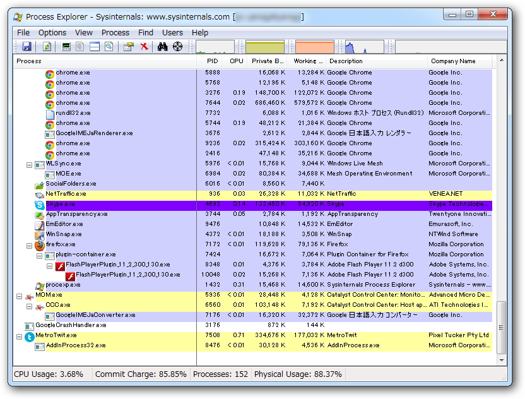Kill the selected Skype.exe process
This screenshot has height=399, width=525.
point(143,46)
